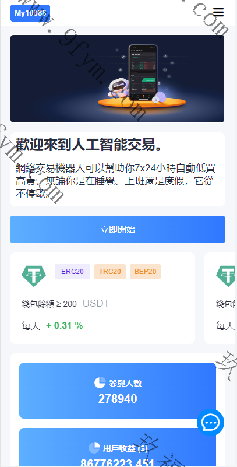Select the ERC20 network tag

click(72, 272)
